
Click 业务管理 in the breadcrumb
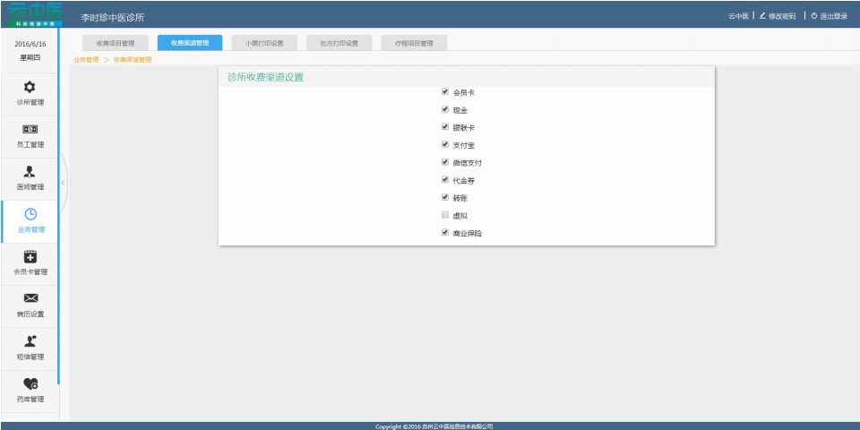[x=86, y=60]
